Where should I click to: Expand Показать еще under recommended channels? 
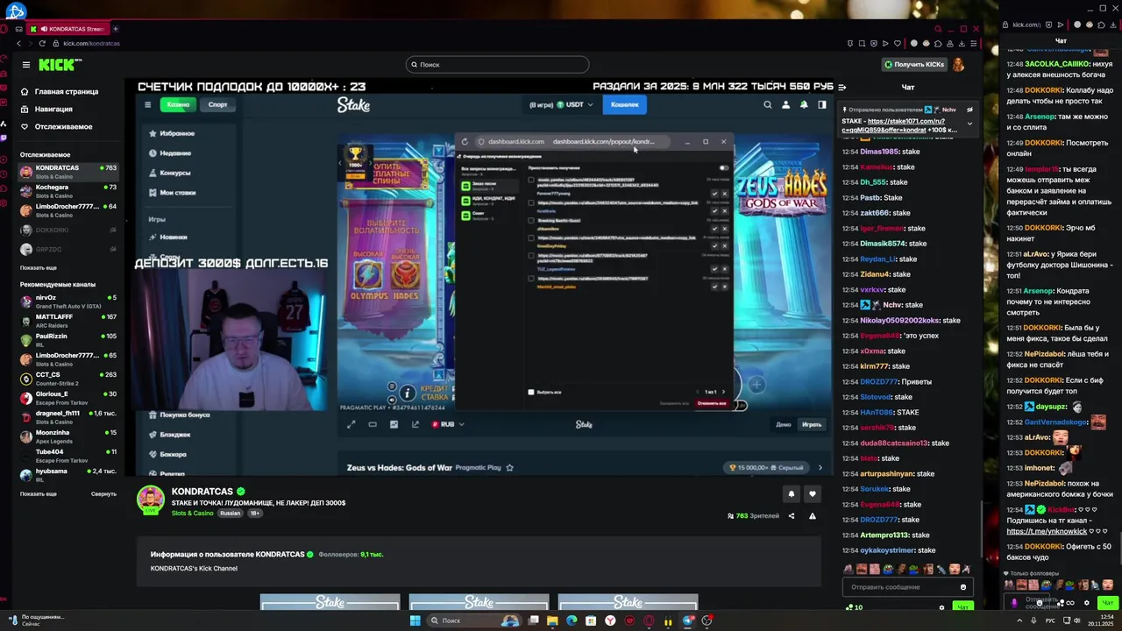[39, 493]
